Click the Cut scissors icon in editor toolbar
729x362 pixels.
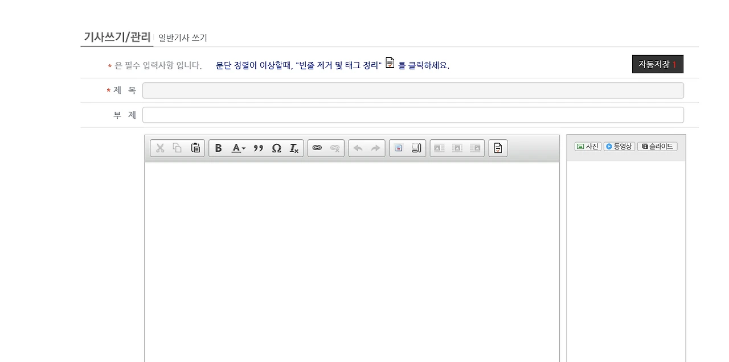pyautogui.click(x=160, y=148)
